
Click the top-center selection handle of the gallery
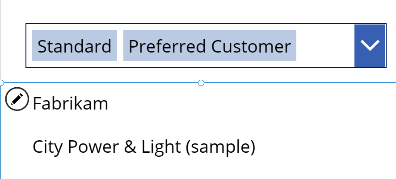pyautogui.click(x=201, y=82)
